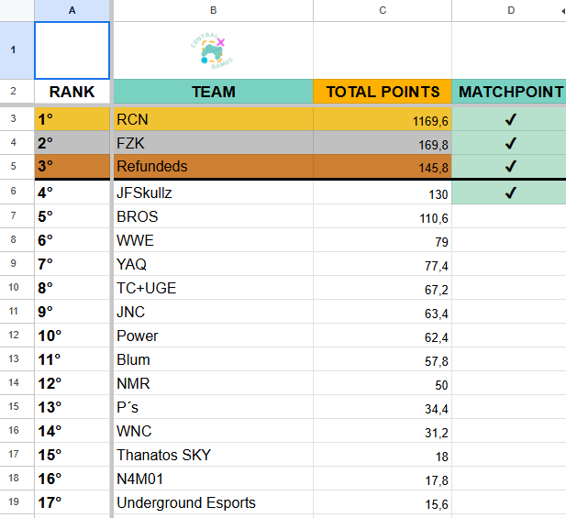This screenshot has width=566, height=518.
Task: Click the 18 total points cell
Action: 383,454
